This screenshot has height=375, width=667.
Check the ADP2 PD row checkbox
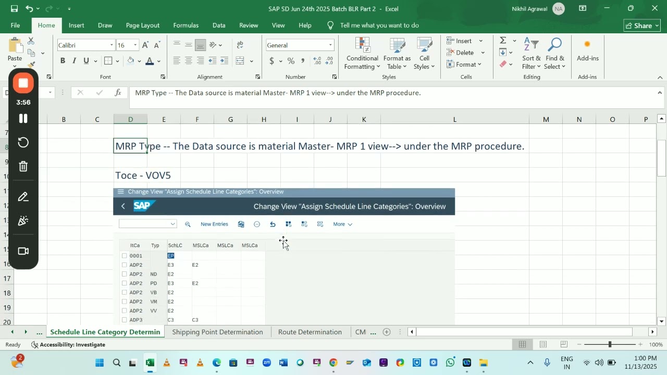click(124, 283)
